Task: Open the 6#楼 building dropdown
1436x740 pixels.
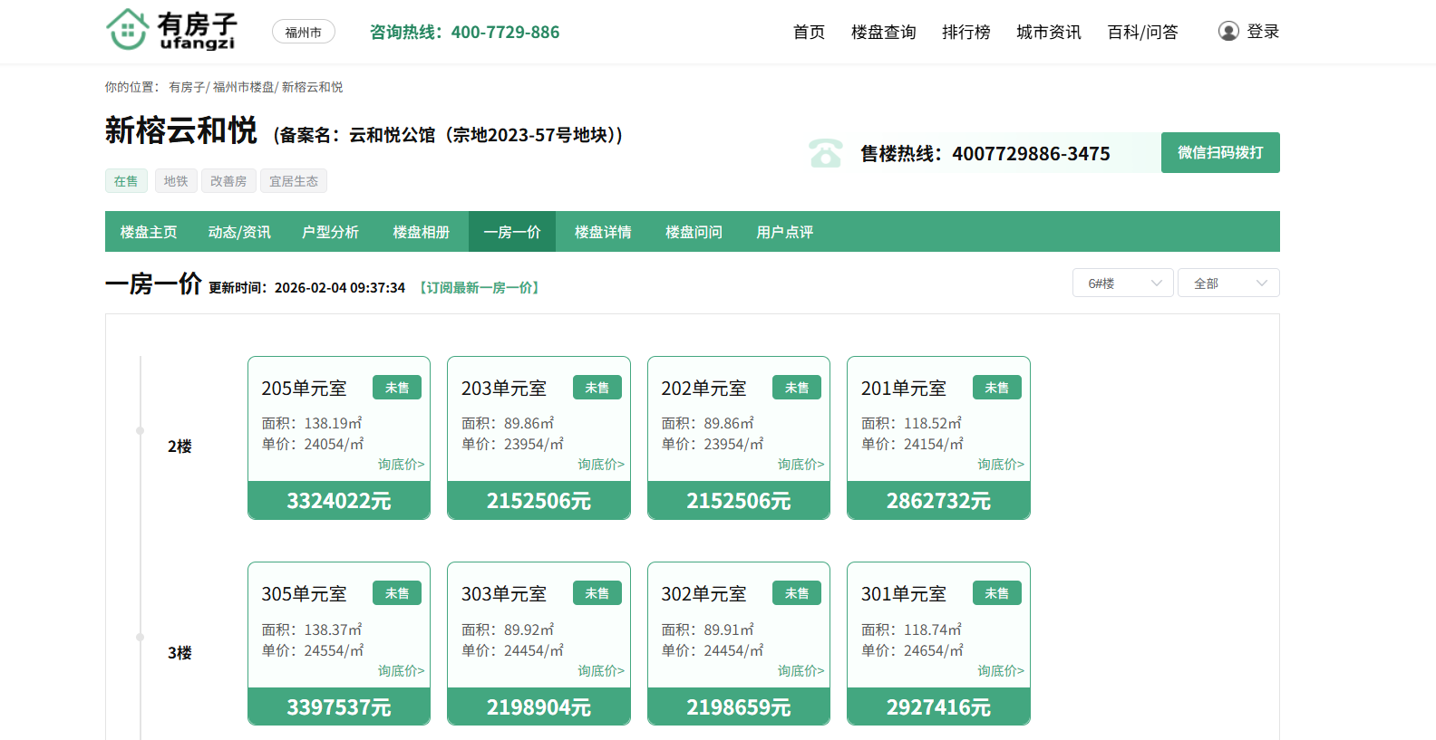Action: click(1122, 284)
